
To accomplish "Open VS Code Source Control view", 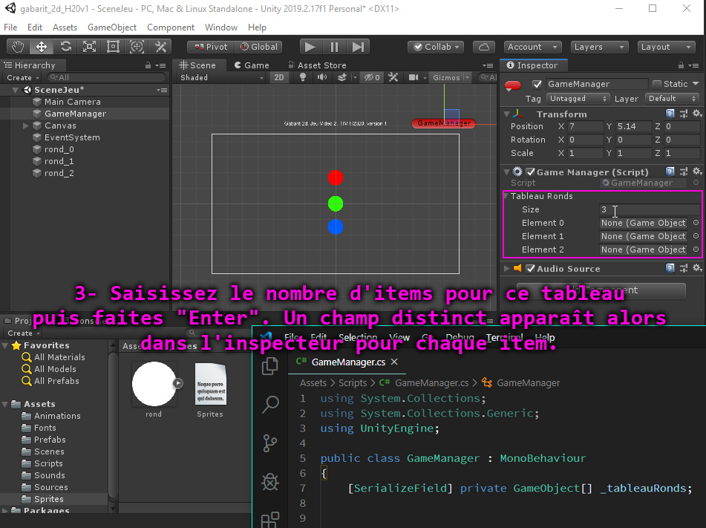I will pos(270,443).
